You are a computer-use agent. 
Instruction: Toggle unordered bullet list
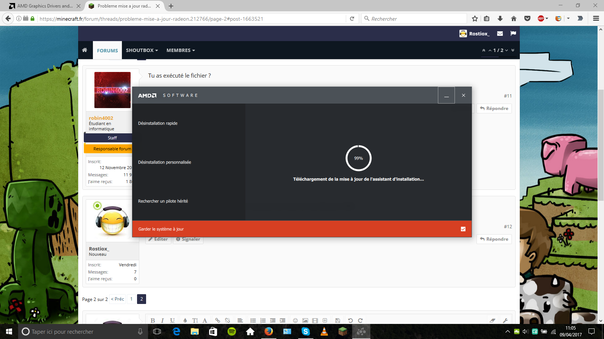253,321
